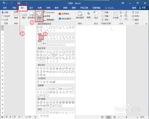Select the Arrow shape under Lines
The width and height of the screenshot is (149, 119).
41,38
